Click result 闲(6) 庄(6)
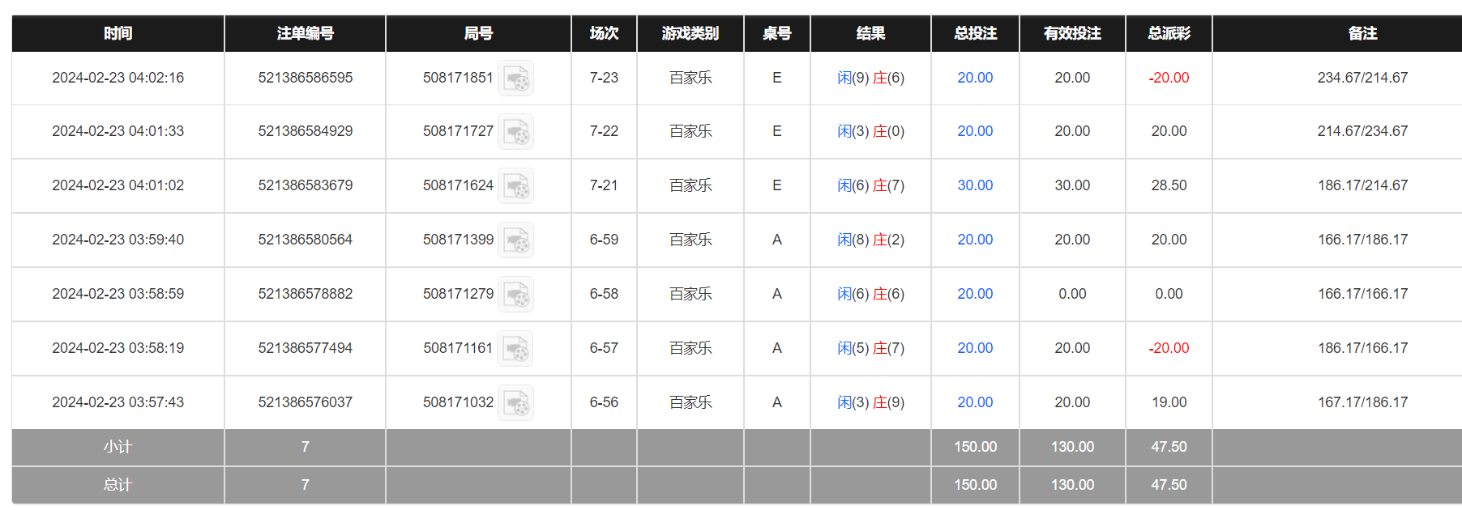Screen dimensions: 1462x510 click(x=871, y=294)
